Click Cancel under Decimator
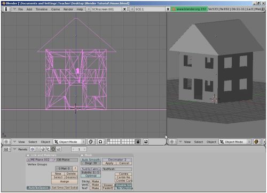 click(124, 163)
